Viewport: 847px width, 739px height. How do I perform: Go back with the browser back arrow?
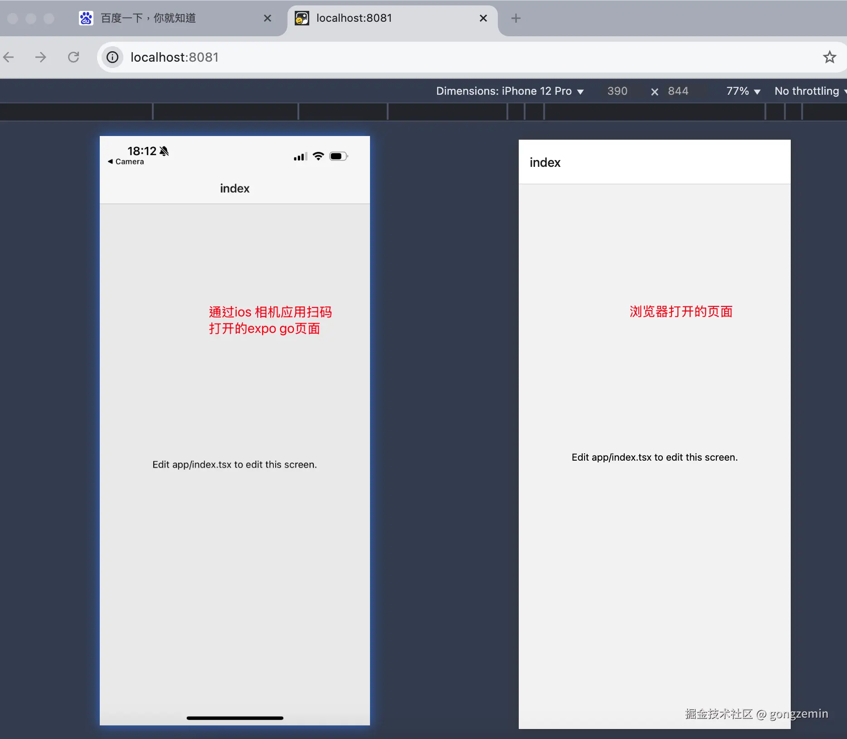click(x=9, y=57)
